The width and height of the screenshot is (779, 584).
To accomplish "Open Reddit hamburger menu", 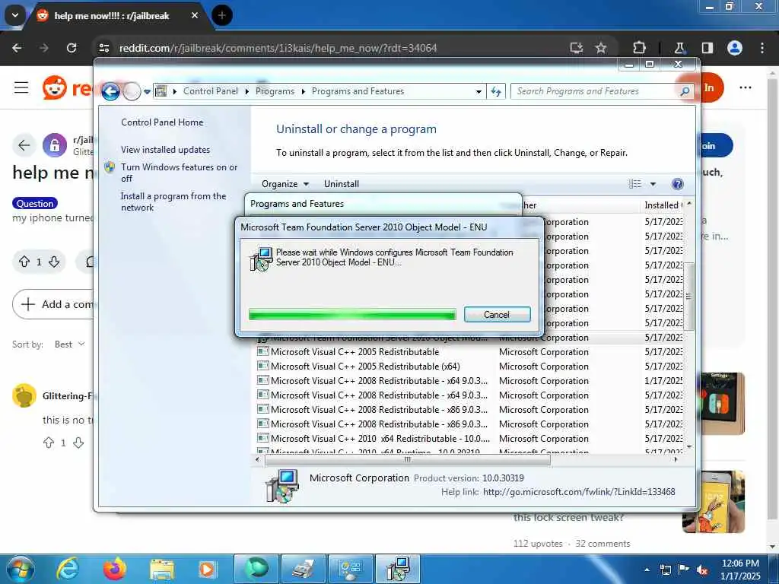I will click(x=21, y=88).
